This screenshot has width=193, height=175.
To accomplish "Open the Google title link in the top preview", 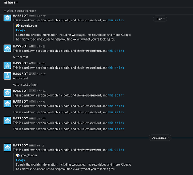I will click(x=21, y=30).
